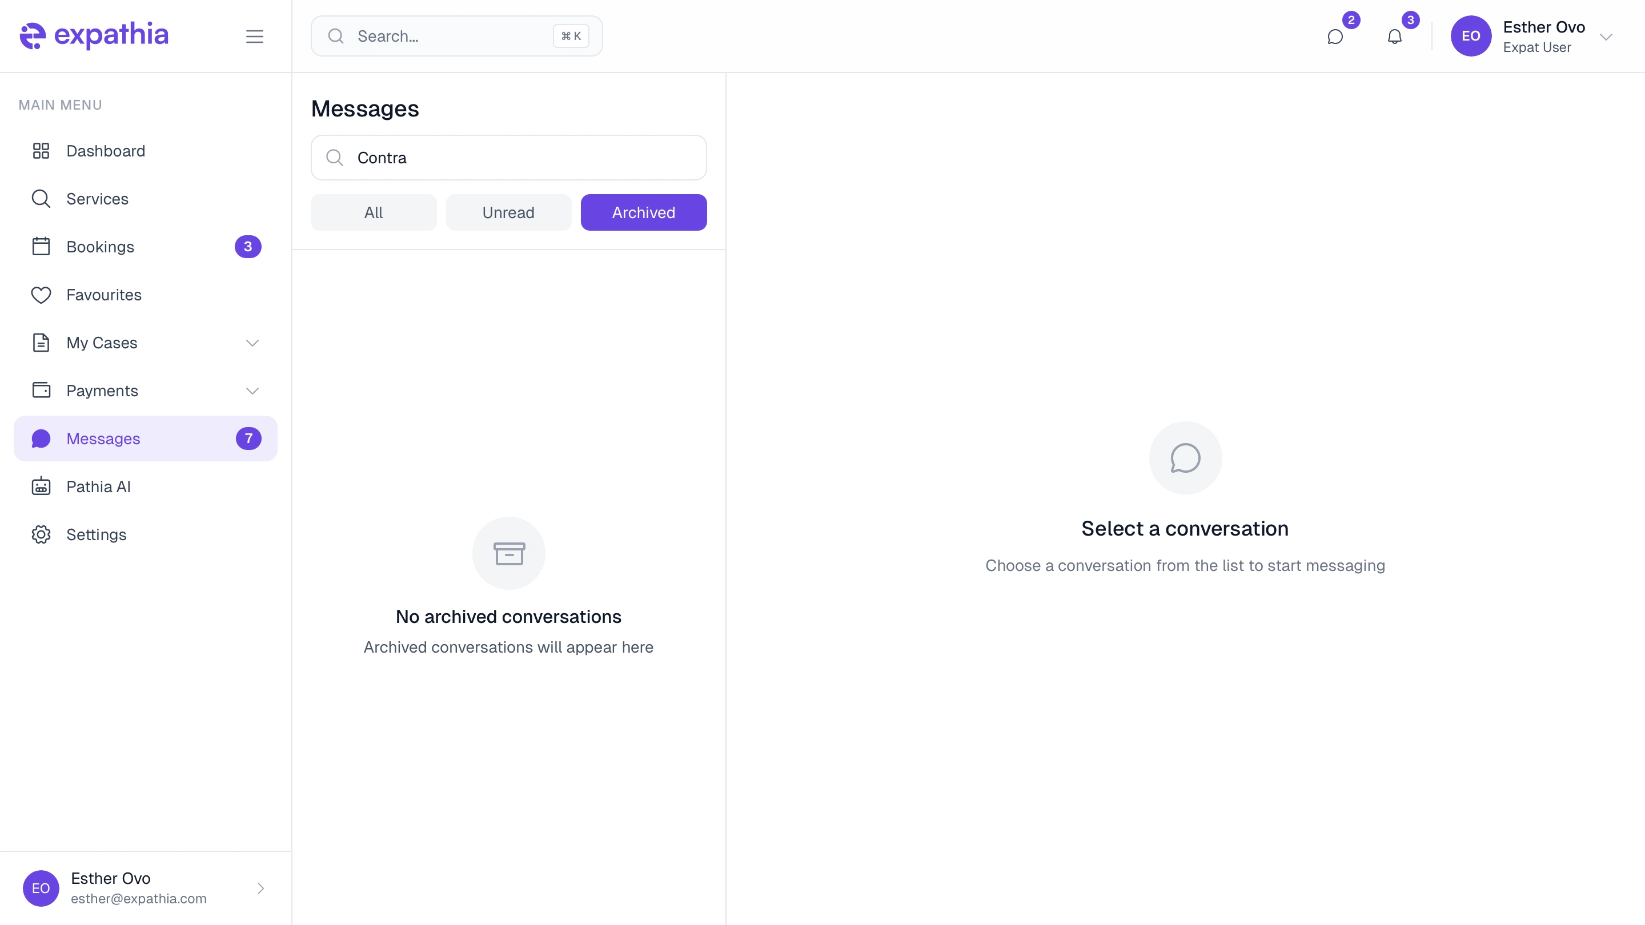Open Services from the main menu
This screenshot has height=925, width=1645.
[97, 199]
